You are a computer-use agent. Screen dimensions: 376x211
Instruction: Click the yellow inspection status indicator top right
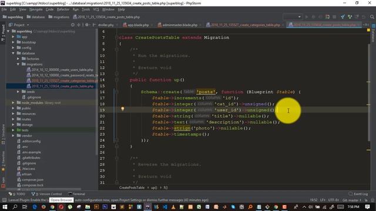(368, 30)
